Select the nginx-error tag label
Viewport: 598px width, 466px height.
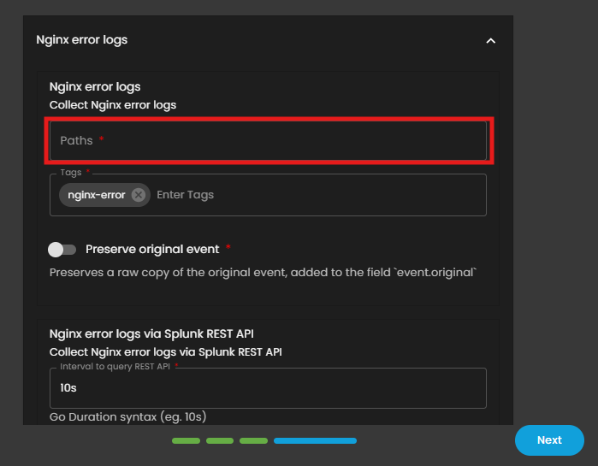pos(97,195)
